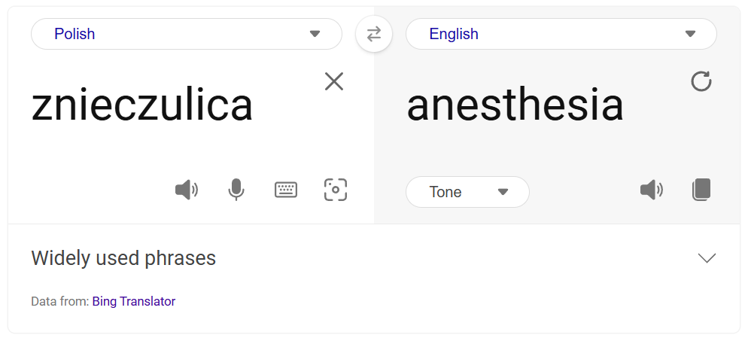Open the Polish source language dropdown
This screenshot has width=748, height=338.
click(x=186, y=34)
